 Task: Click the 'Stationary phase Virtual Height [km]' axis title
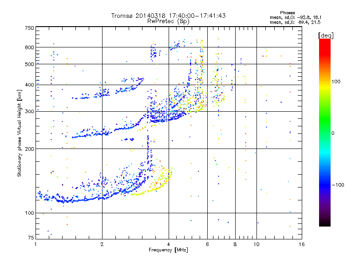[x=19, y=133]
